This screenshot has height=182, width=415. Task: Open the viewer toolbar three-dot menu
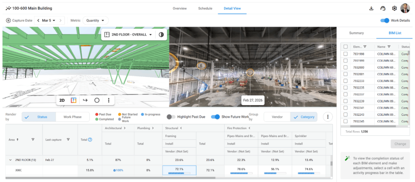click(x=109, y=100)
